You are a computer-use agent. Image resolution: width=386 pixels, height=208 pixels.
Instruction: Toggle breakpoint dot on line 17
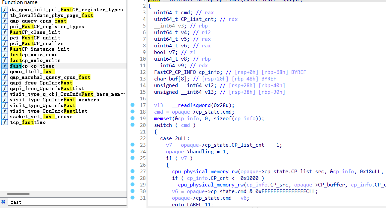click(x=133, y=105)
